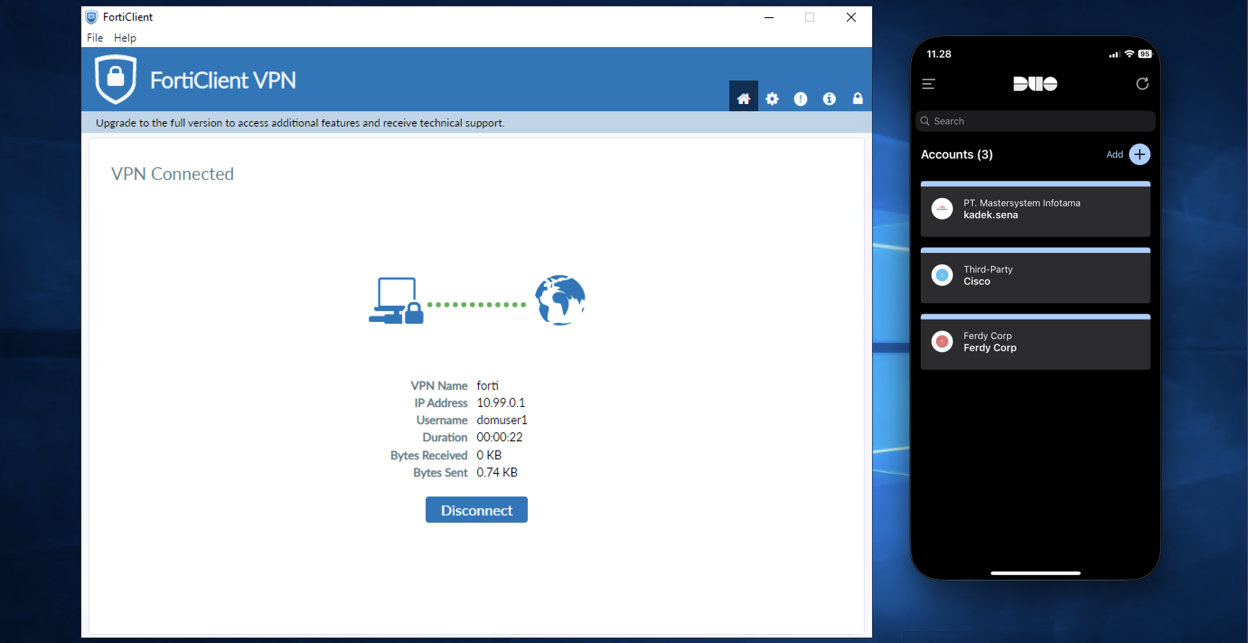Click the upgrade to full version banner
The image size is (1248, 643).
[300, 123]
